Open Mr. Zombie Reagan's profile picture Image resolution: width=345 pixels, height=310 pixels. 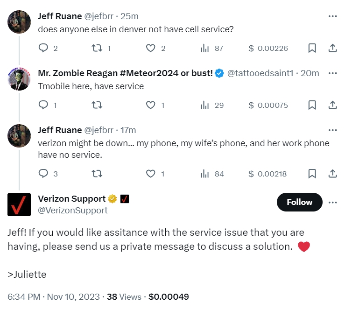tap(19, 79)
